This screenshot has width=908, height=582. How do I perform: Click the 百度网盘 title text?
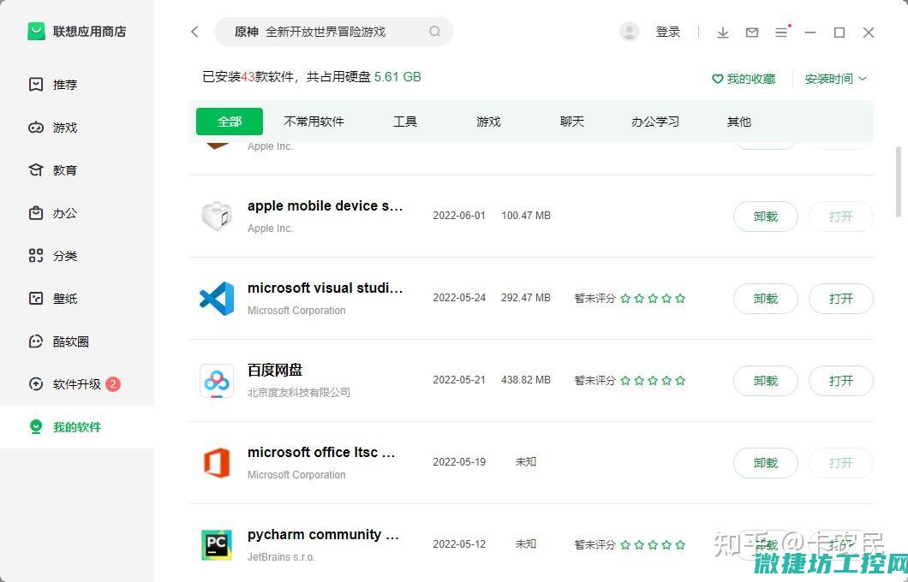tap(275, 370)
